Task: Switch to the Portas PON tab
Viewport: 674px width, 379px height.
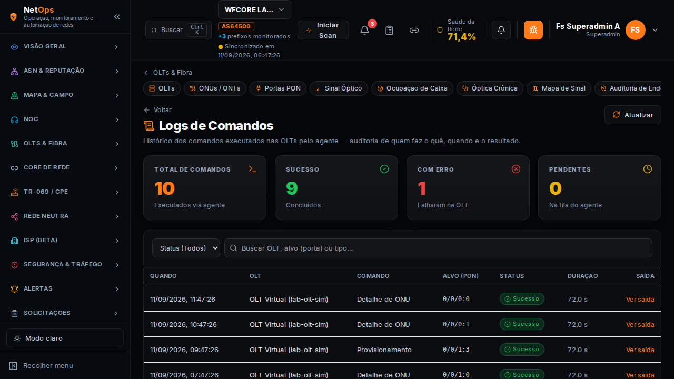Action: point(277,88)
